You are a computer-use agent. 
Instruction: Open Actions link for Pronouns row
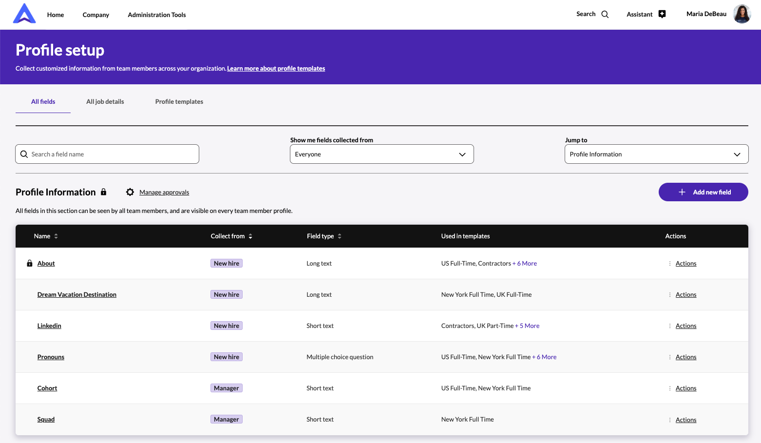click(686, 357)
